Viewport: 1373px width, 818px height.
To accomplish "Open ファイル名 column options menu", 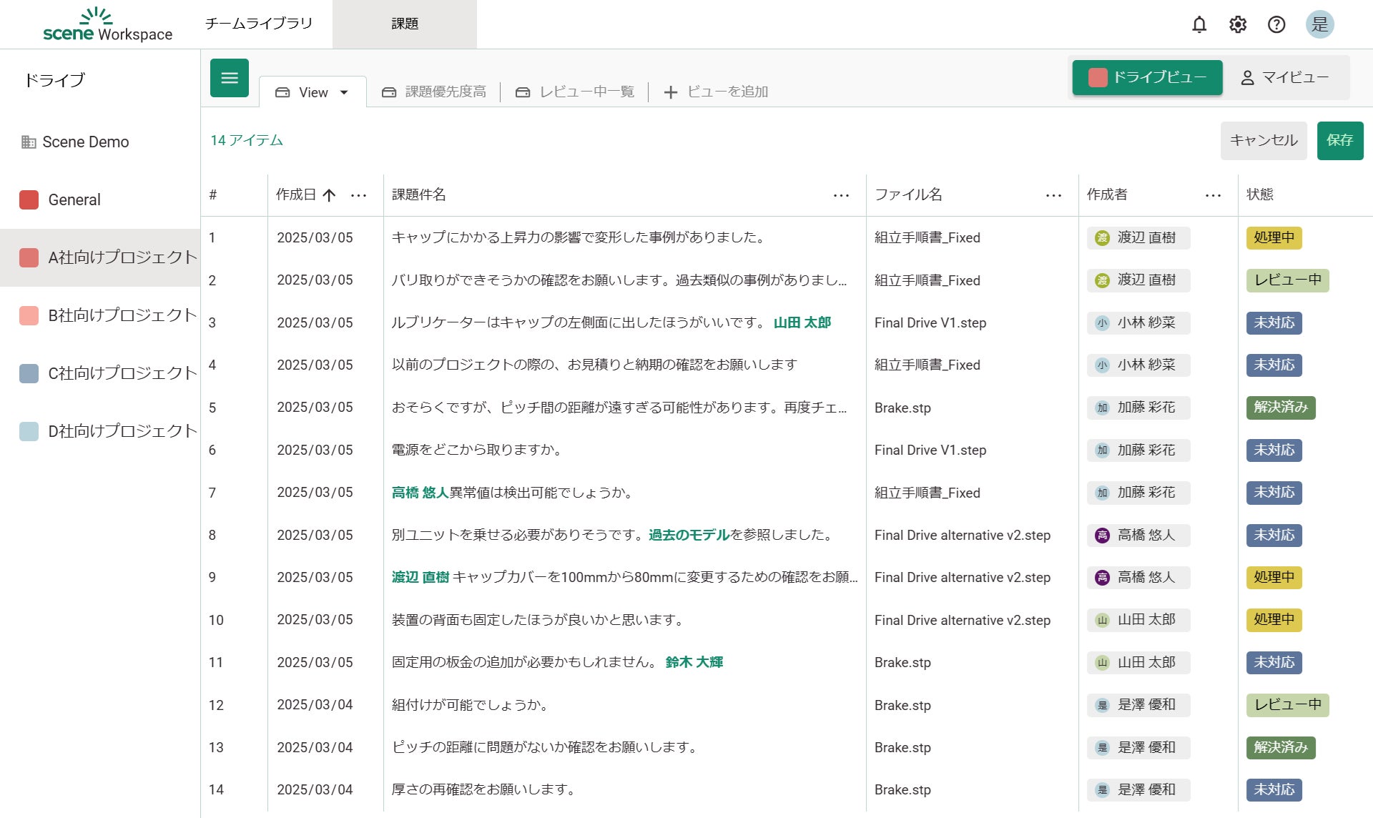I will click(x=1053, y=194).
